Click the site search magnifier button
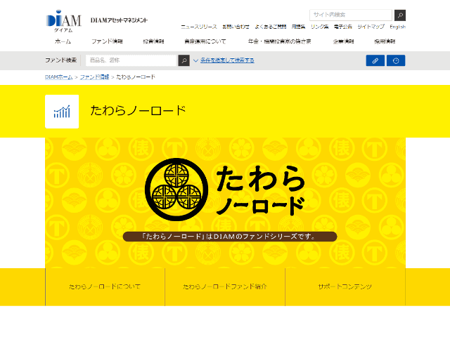Viewport: 450px width, 337px height. coord(400,15)
